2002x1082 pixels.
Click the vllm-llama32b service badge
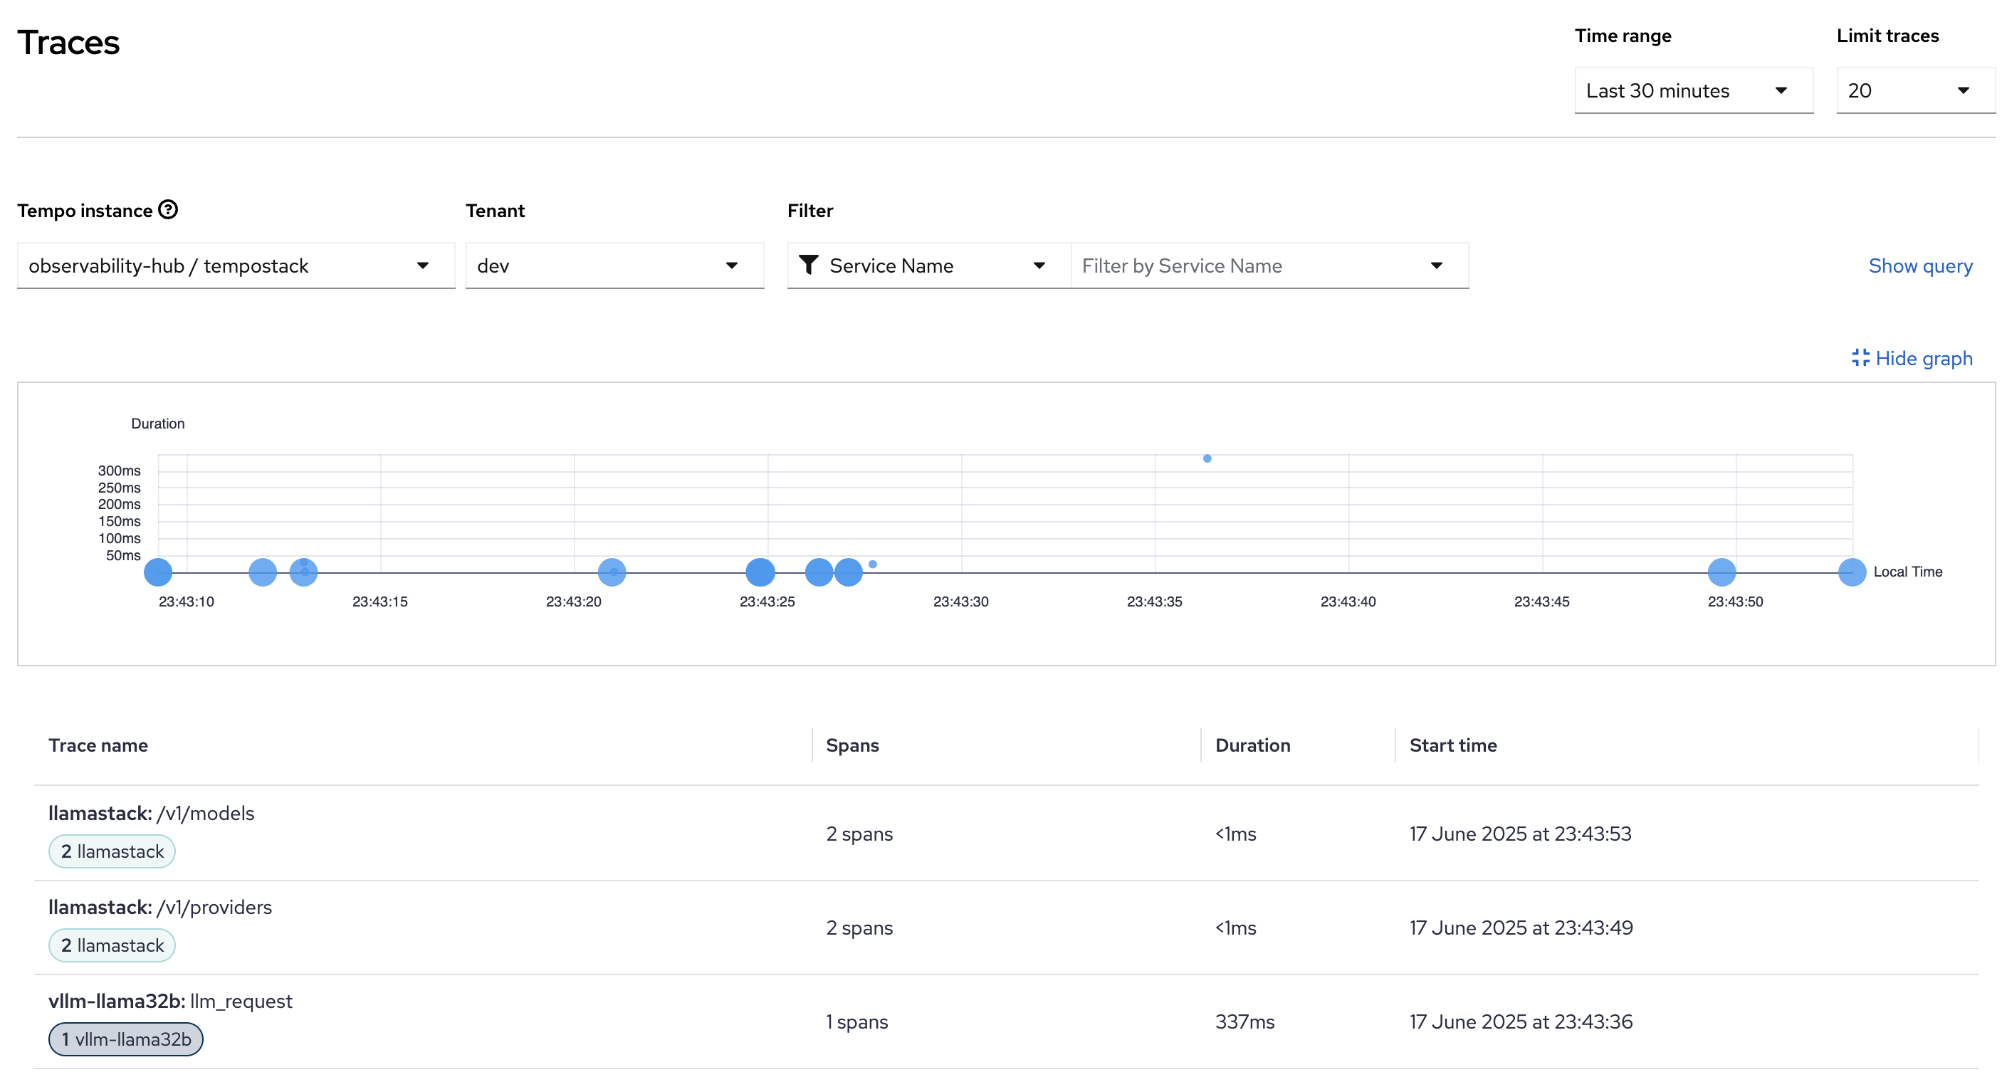click(126, 1039)
